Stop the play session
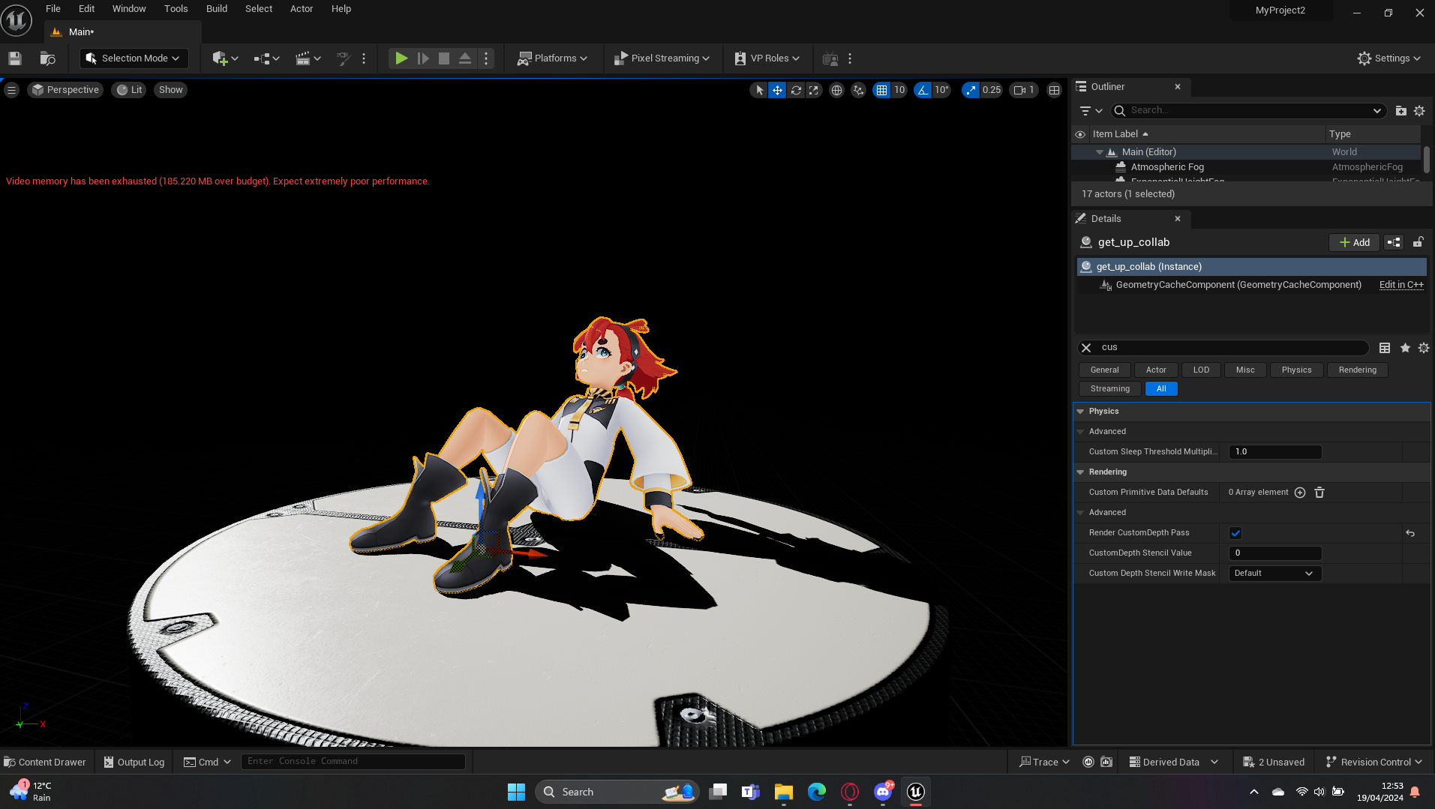This screenshot has height=809, width=1435. 444,58
